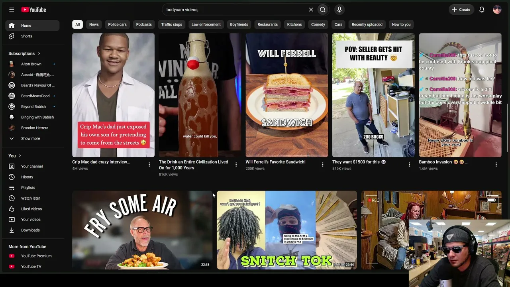Open the hamburger guide menu
The height and width of the screenshot is (287, 510).
click(x=12, y=10)
